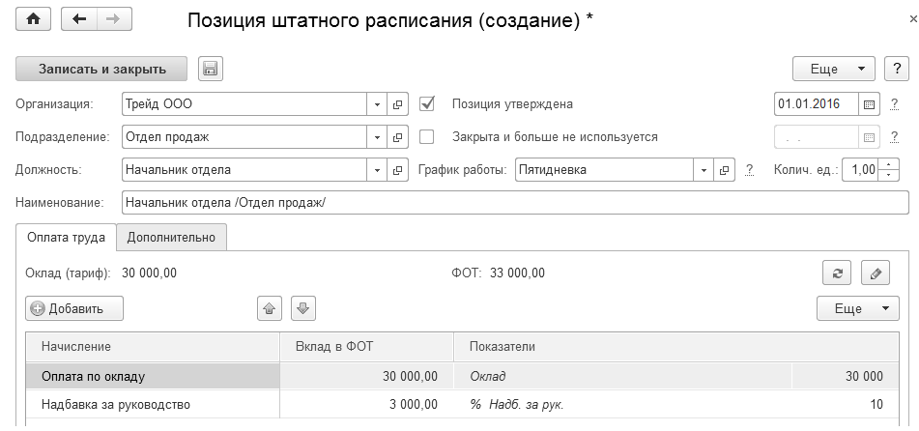Expand the График работы dropdown
The width and height of the screenshot is (919, 431).
704,170
